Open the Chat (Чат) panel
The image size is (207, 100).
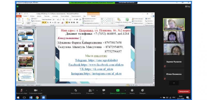point(104,90)
